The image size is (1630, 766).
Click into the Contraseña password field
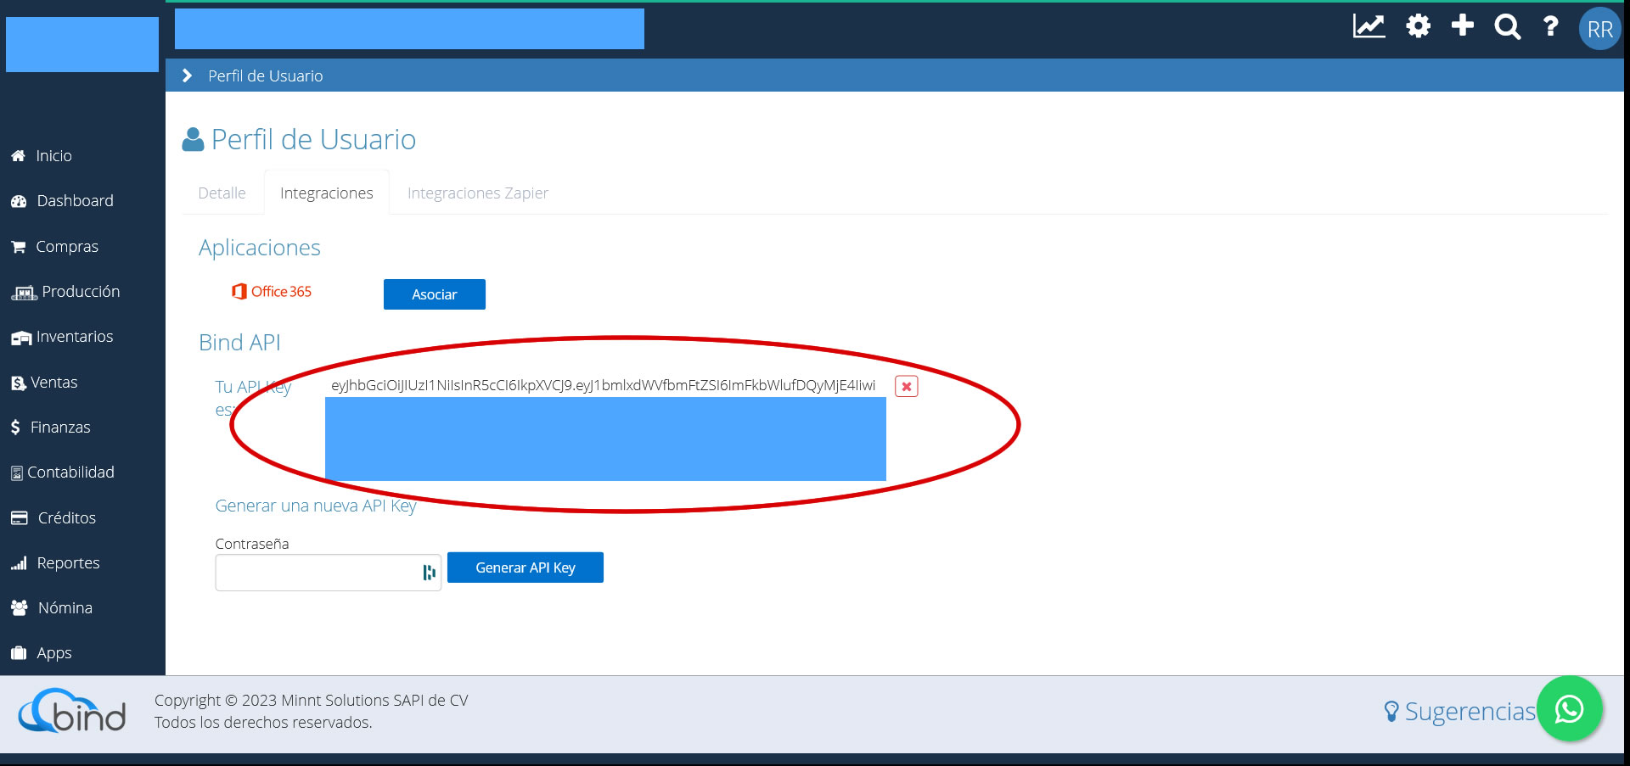coord(328,573)
